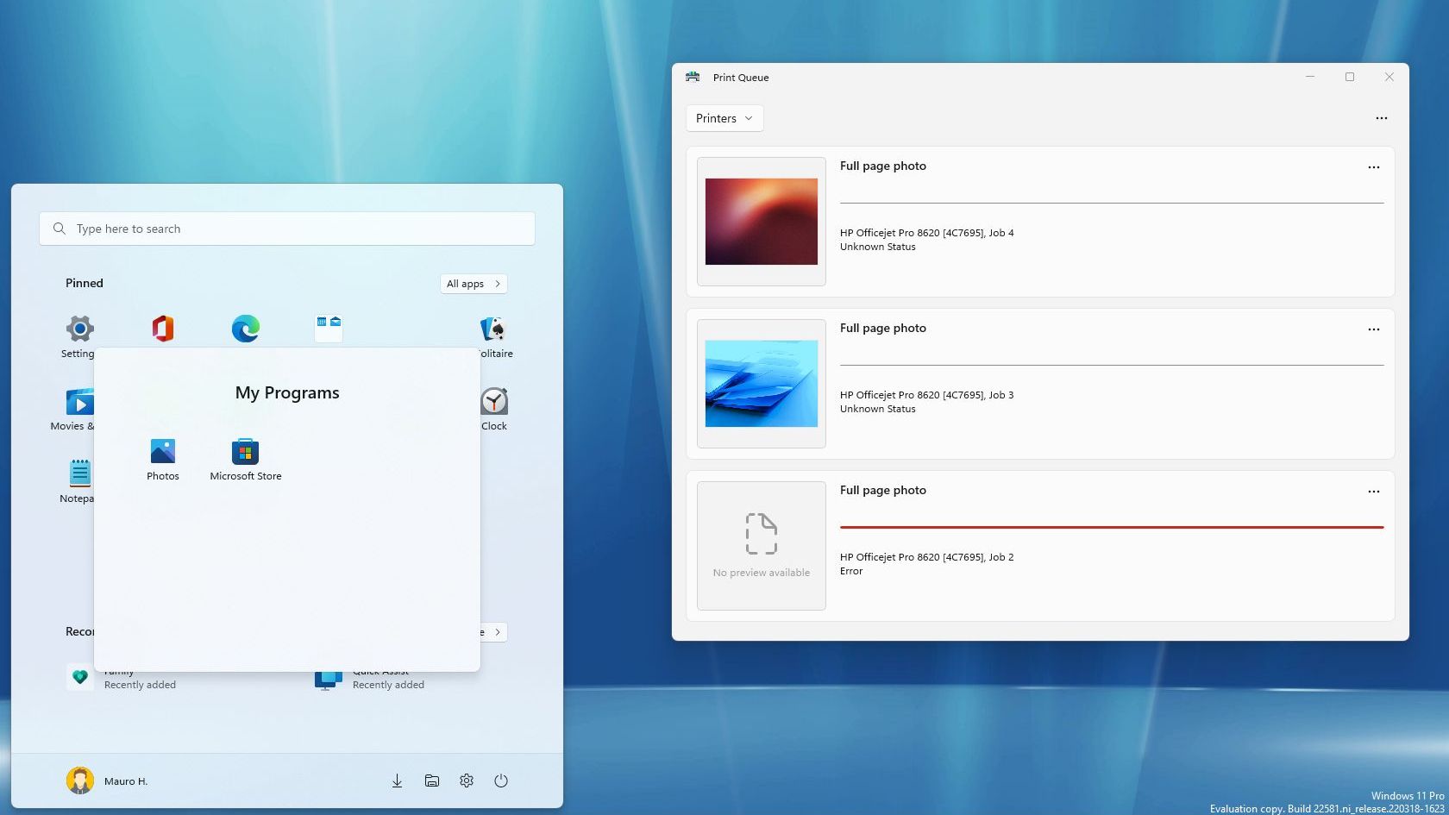
Task: Click the blue photo thumbnail of Job 3
Action: point(762,384)
